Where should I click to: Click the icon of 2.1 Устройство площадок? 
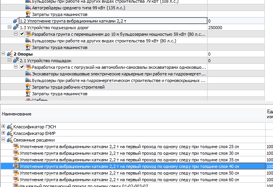click(x=16, y=60)
